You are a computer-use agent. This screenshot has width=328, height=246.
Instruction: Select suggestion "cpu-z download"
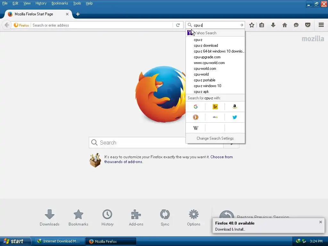tap(215, 45)
